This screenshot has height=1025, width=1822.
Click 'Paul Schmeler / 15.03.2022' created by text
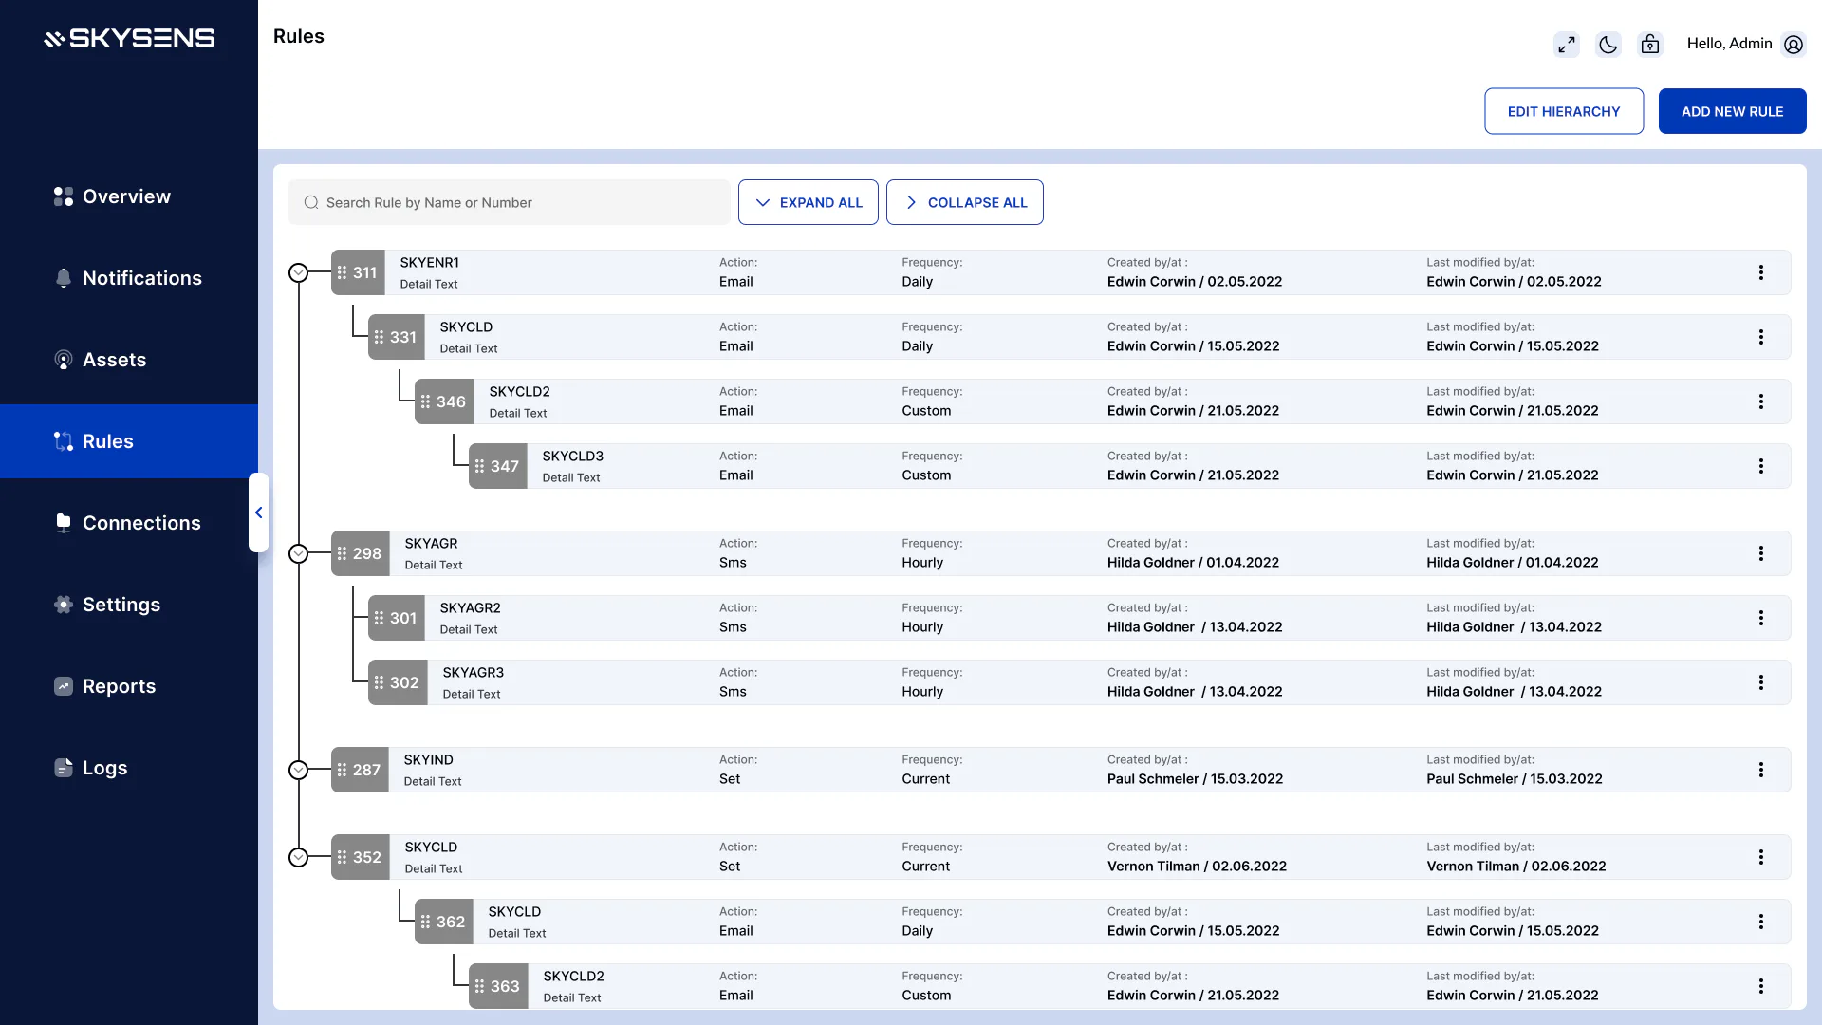point(1195,778)
